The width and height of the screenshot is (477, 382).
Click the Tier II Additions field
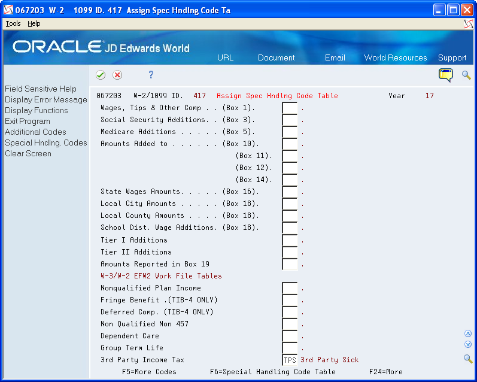[290, 252]
